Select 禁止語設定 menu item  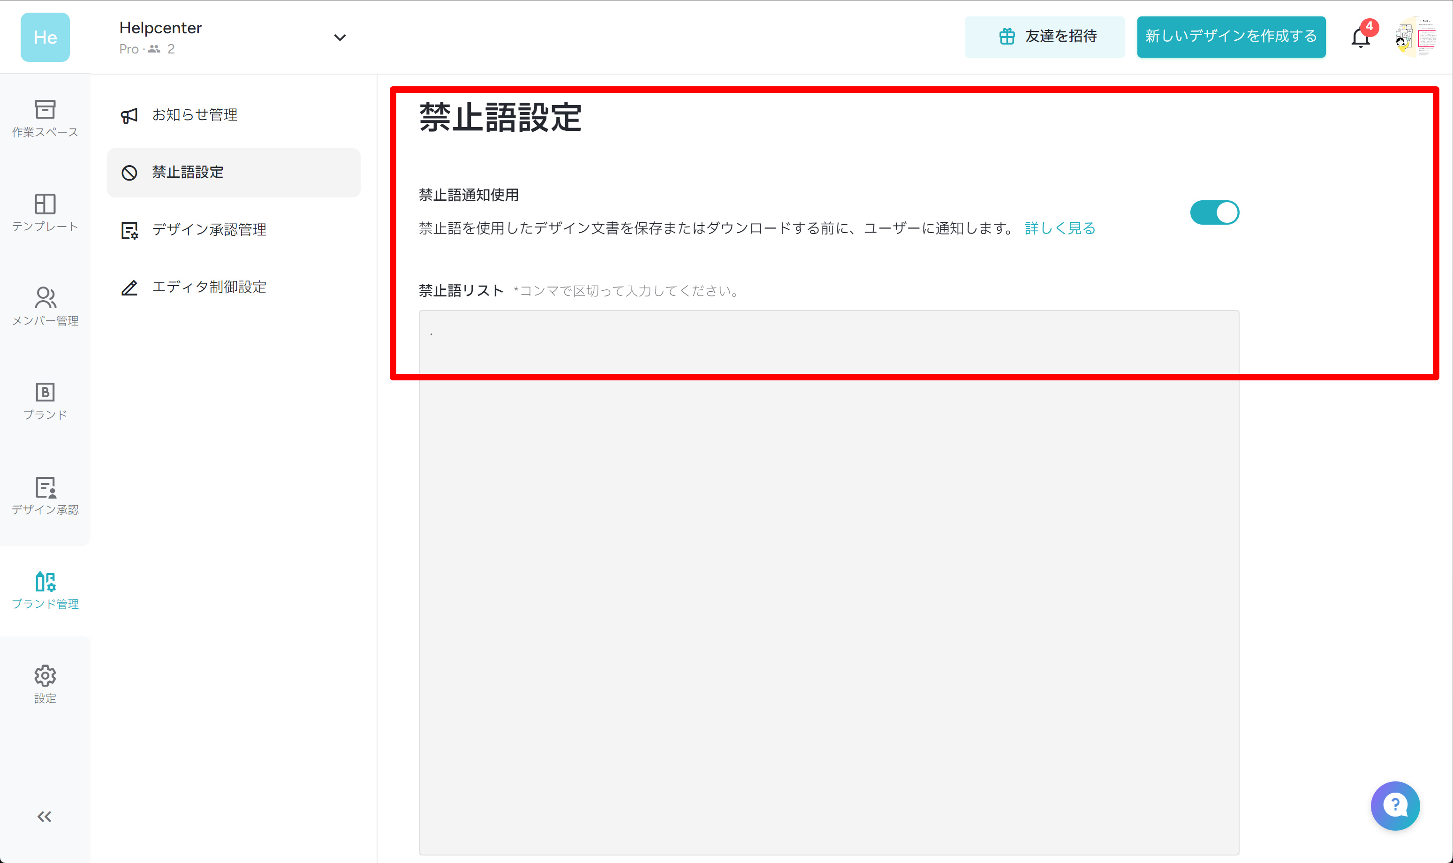pyautogui.click(x=234, y=173)
